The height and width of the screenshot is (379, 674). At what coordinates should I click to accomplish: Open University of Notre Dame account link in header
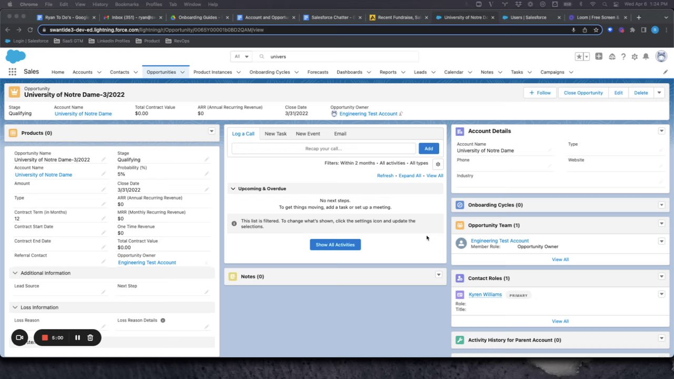83,114
